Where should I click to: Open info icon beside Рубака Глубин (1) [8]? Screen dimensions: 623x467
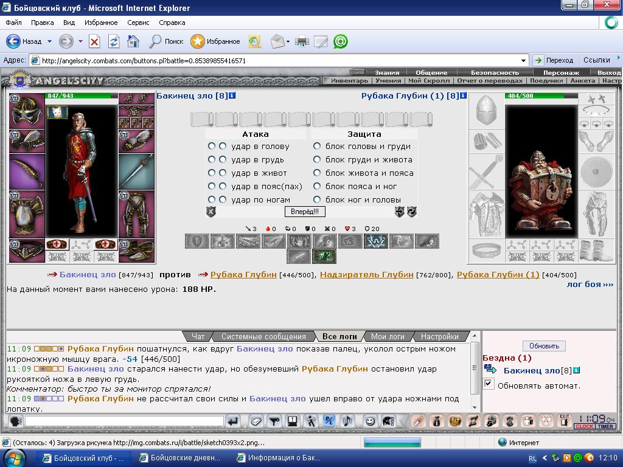(463, 95)
